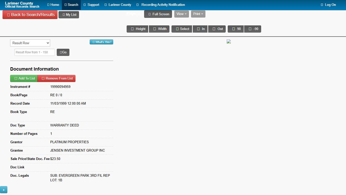Zoom Out on the document image
This screenshot has height=195, width=346.
coord(217,29)
